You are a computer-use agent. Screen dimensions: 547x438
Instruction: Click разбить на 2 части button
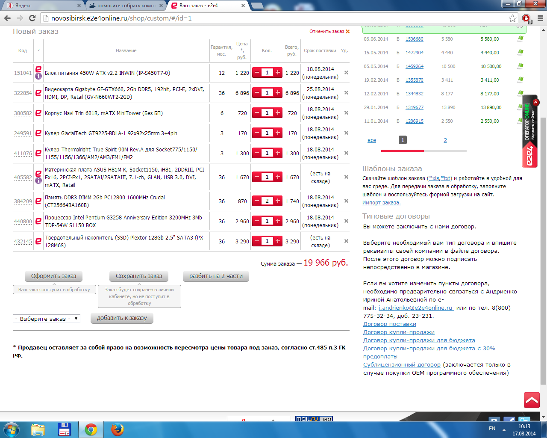(216, 276)
